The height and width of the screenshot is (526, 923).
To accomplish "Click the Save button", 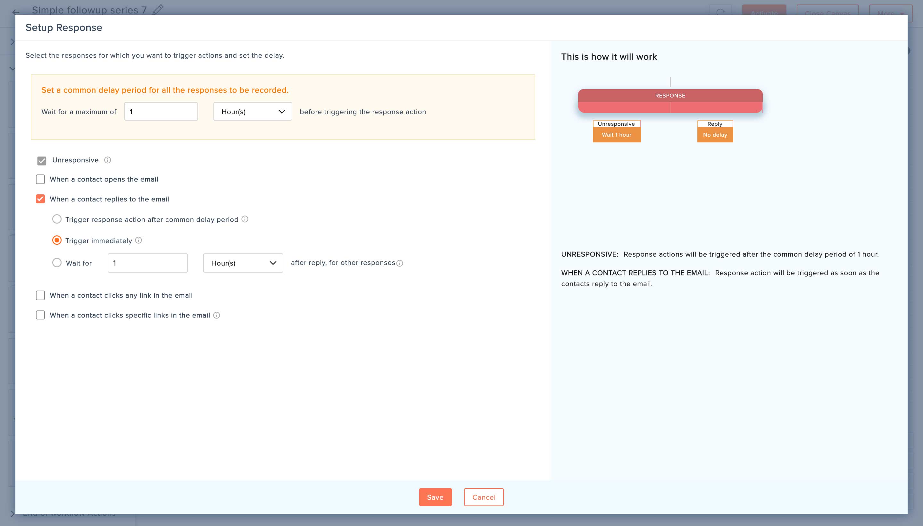I will [x=435, y=497].
